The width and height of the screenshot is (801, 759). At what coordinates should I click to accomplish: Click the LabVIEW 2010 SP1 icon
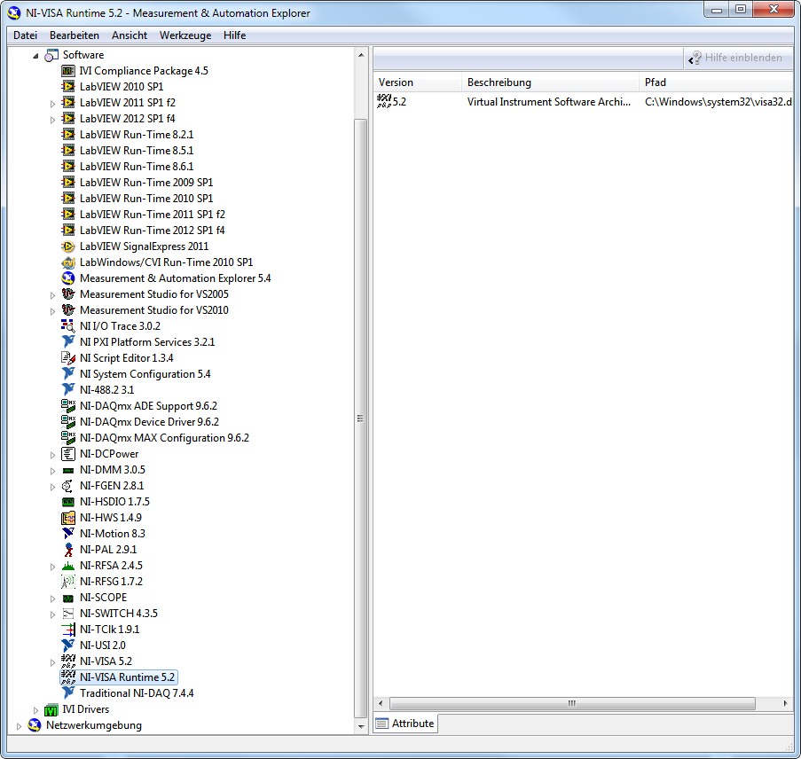(x=68, y=86)
